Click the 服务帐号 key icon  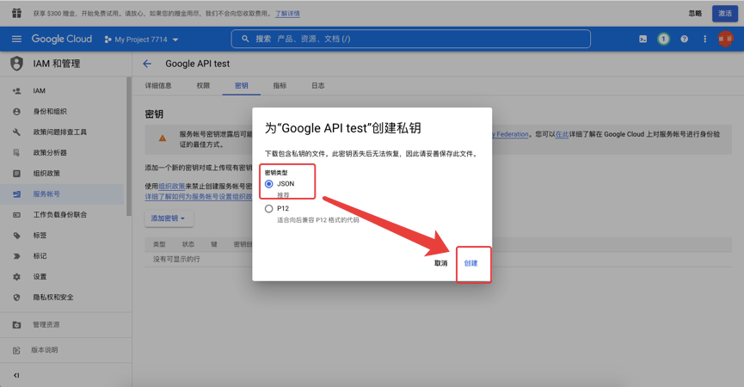(16, 194)
